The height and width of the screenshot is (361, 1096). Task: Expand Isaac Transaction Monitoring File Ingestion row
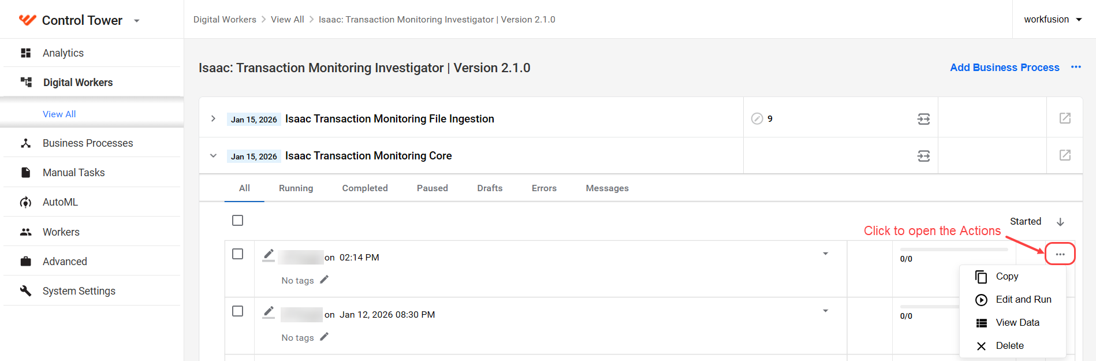pos(213,118)
